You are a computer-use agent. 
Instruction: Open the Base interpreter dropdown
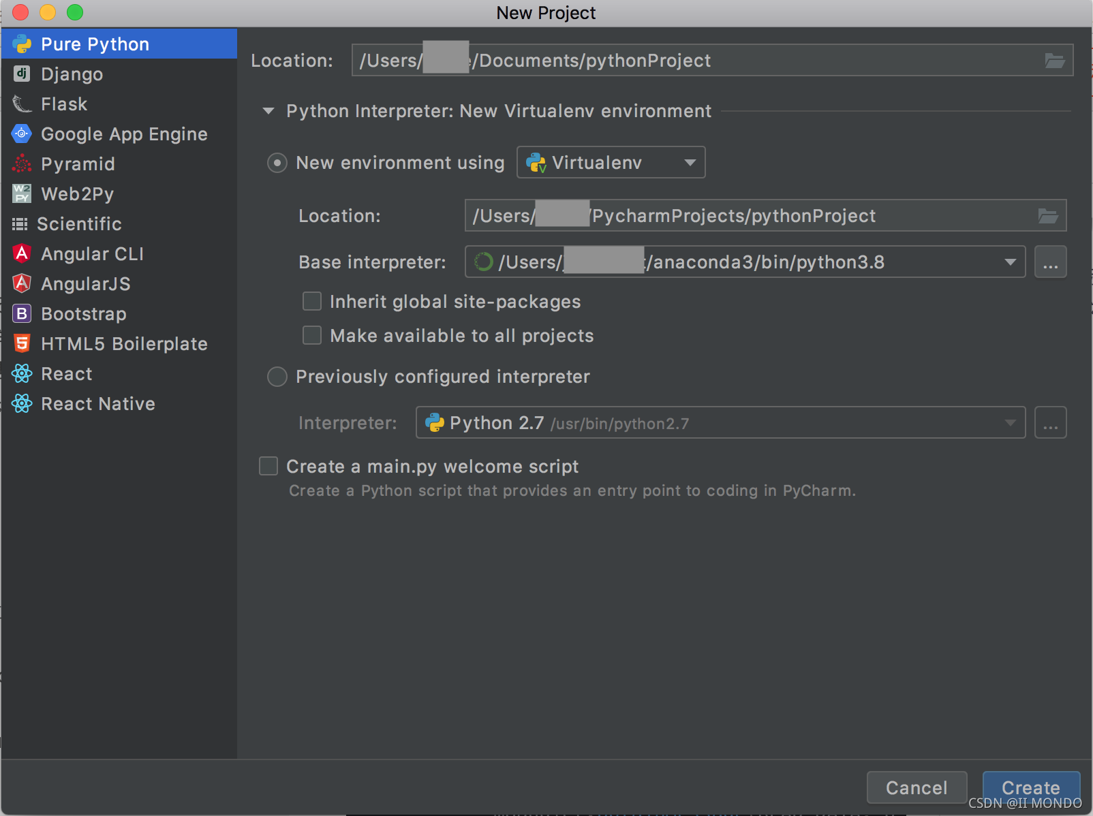tap(1010, 262)
